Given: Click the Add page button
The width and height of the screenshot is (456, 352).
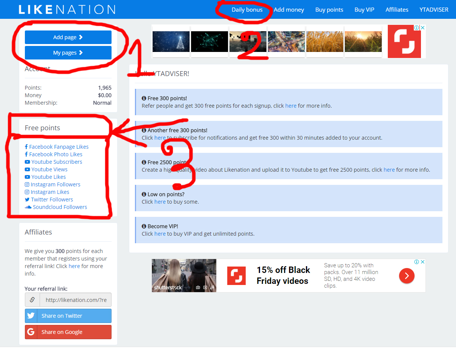Looking at the screenshot, I should [68, 37].
